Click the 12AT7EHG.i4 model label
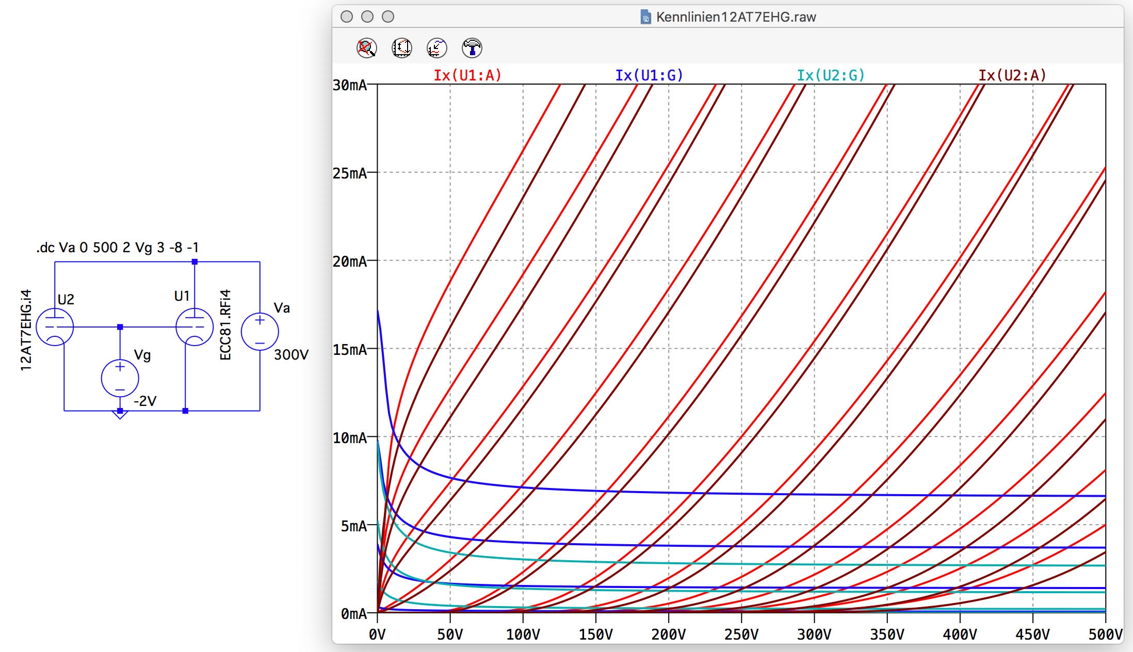The height and width of the screenshot is (652, 1133). (26, 330)
